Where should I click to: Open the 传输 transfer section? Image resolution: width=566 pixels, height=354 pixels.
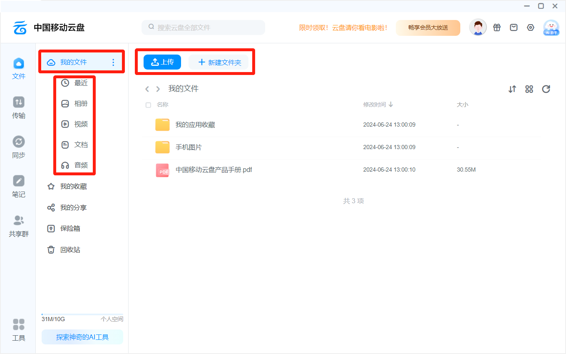point(19,108)
